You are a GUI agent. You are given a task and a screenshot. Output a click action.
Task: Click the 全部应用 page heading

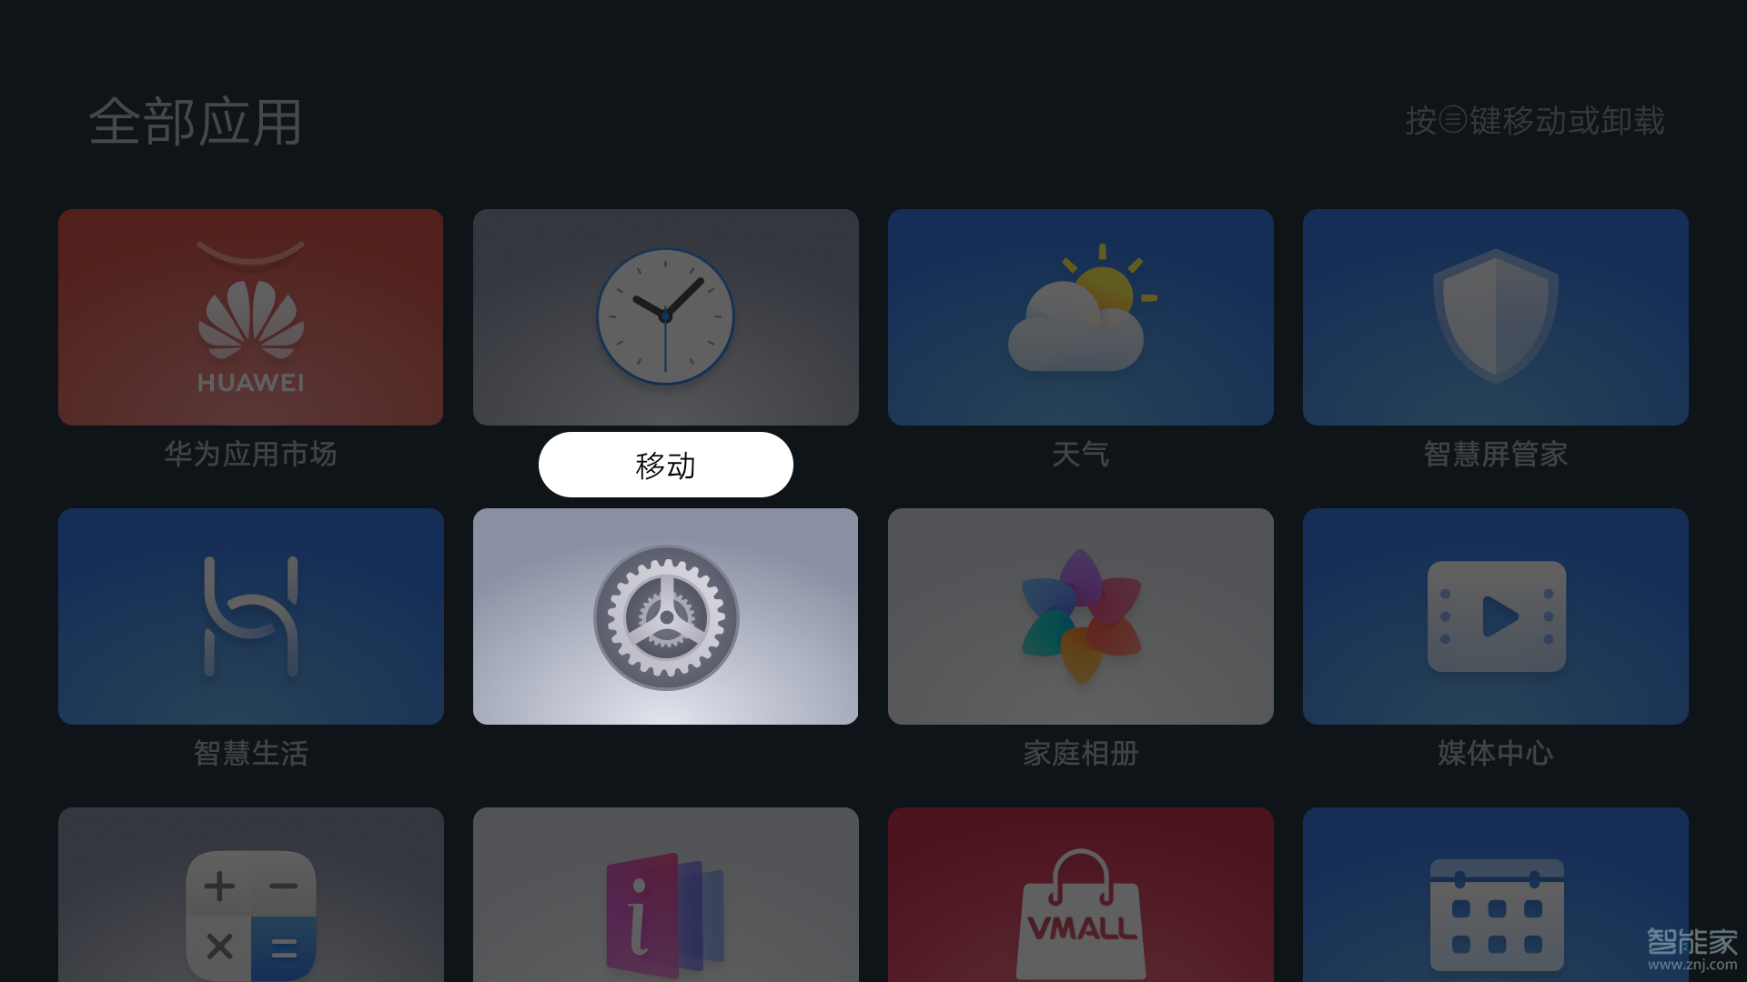click(x=196, y=122)
